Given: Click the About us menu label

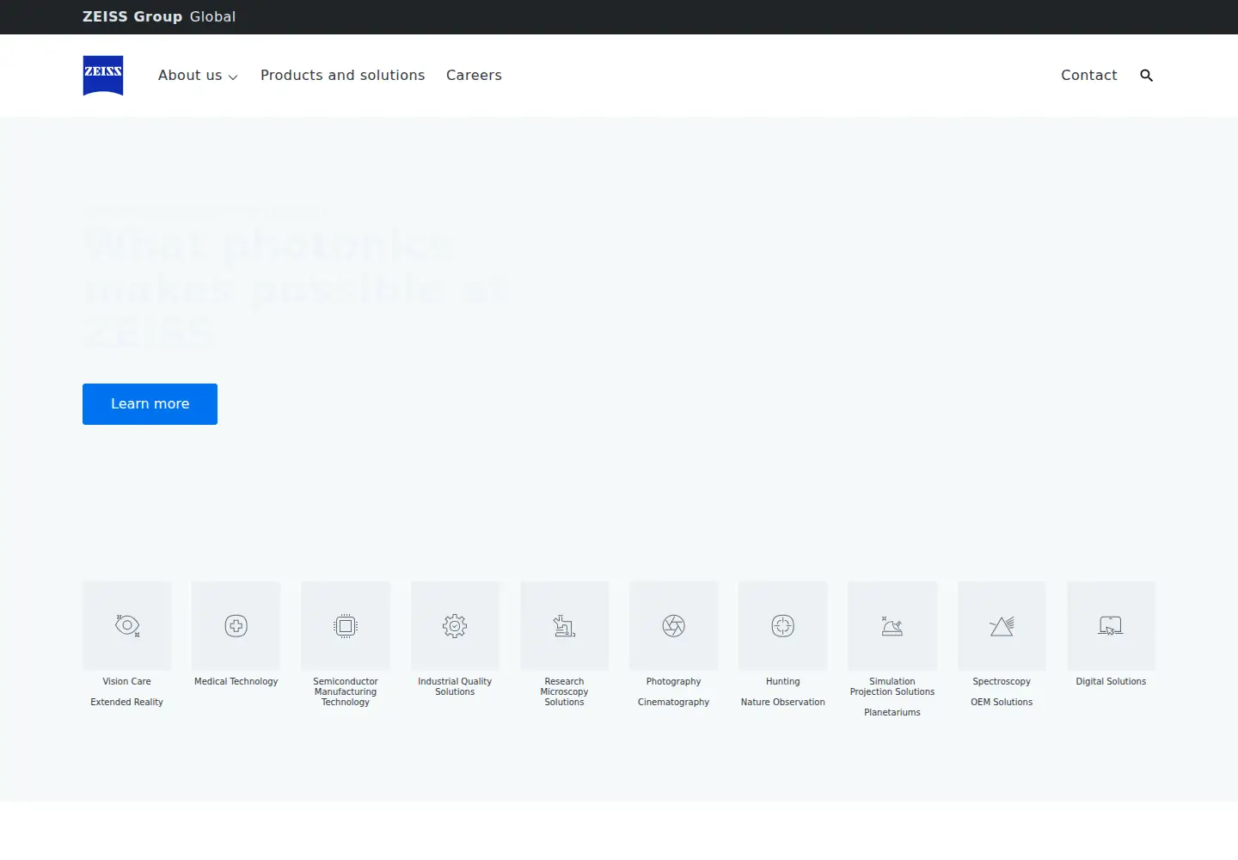Looking at the screenshot, I should (190, 75).
